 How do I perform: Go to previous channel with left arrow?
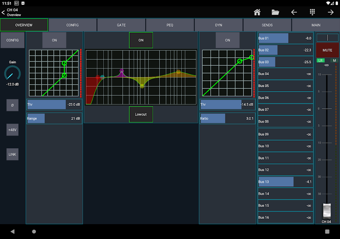click(x=294, y=12)
